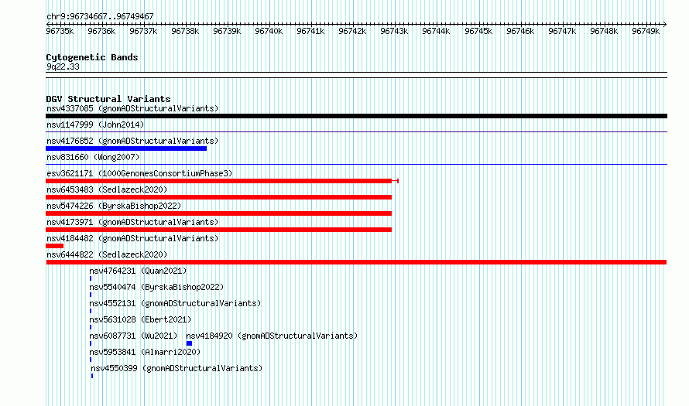Click the 96743k ruler tick label

(x=394, y=31)
